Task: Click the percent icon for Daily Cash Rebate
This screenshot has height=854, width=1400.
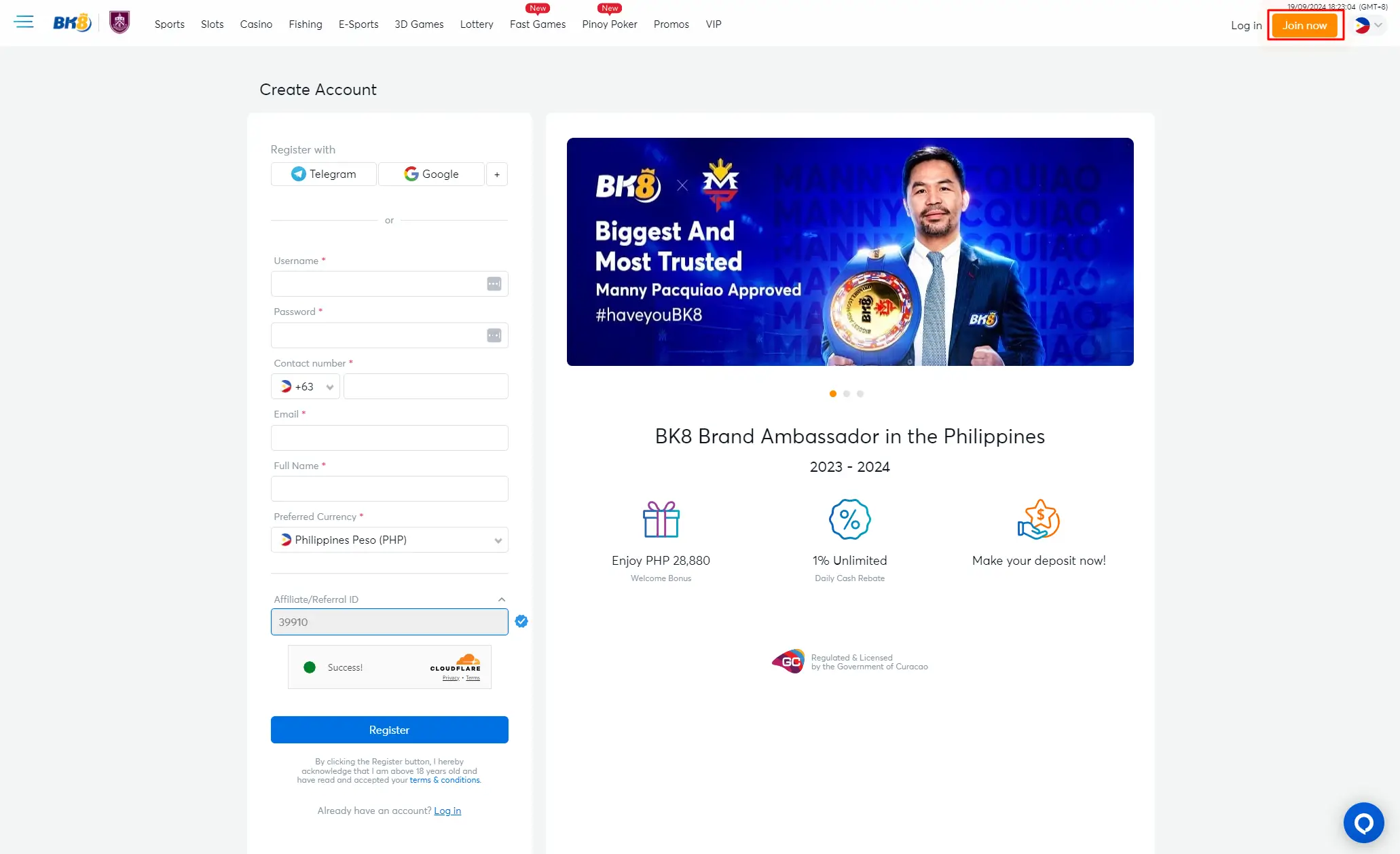Action: click(x=849, y=519)
